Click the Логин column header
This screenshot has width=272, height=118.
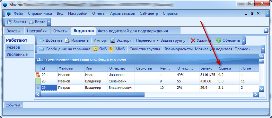click(x=249, y=68)
